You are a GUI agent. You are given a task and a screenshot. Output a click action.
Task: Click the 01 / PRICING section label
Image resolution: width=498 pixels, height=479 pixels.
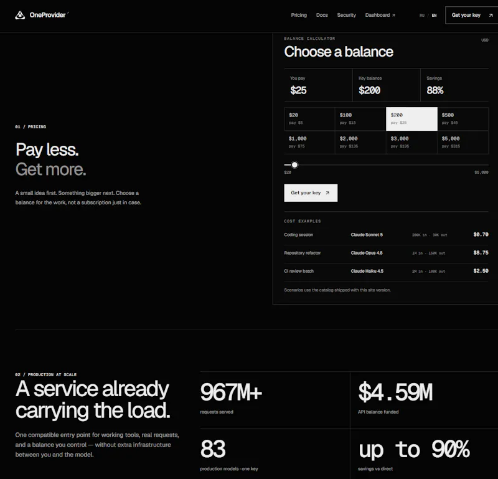[31, 127]
